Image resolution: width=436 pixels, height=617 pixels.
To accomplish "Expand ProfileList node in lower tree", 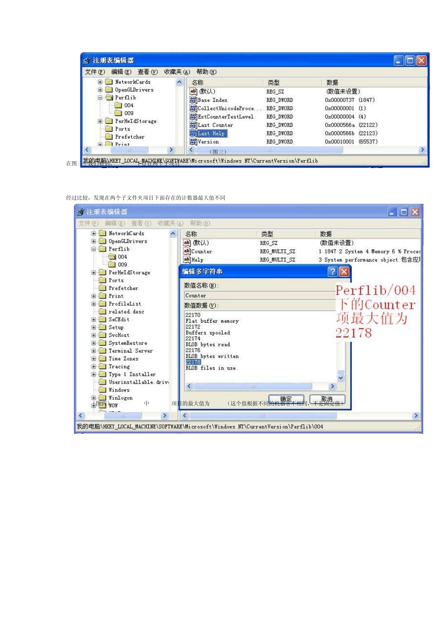I will click(x=93, y=304).
